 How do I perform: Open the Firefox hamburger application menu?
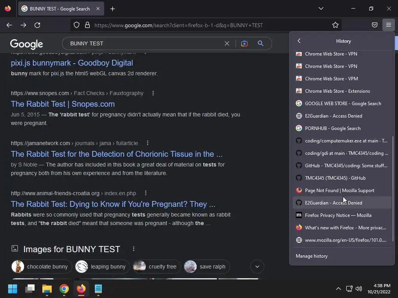388,25
